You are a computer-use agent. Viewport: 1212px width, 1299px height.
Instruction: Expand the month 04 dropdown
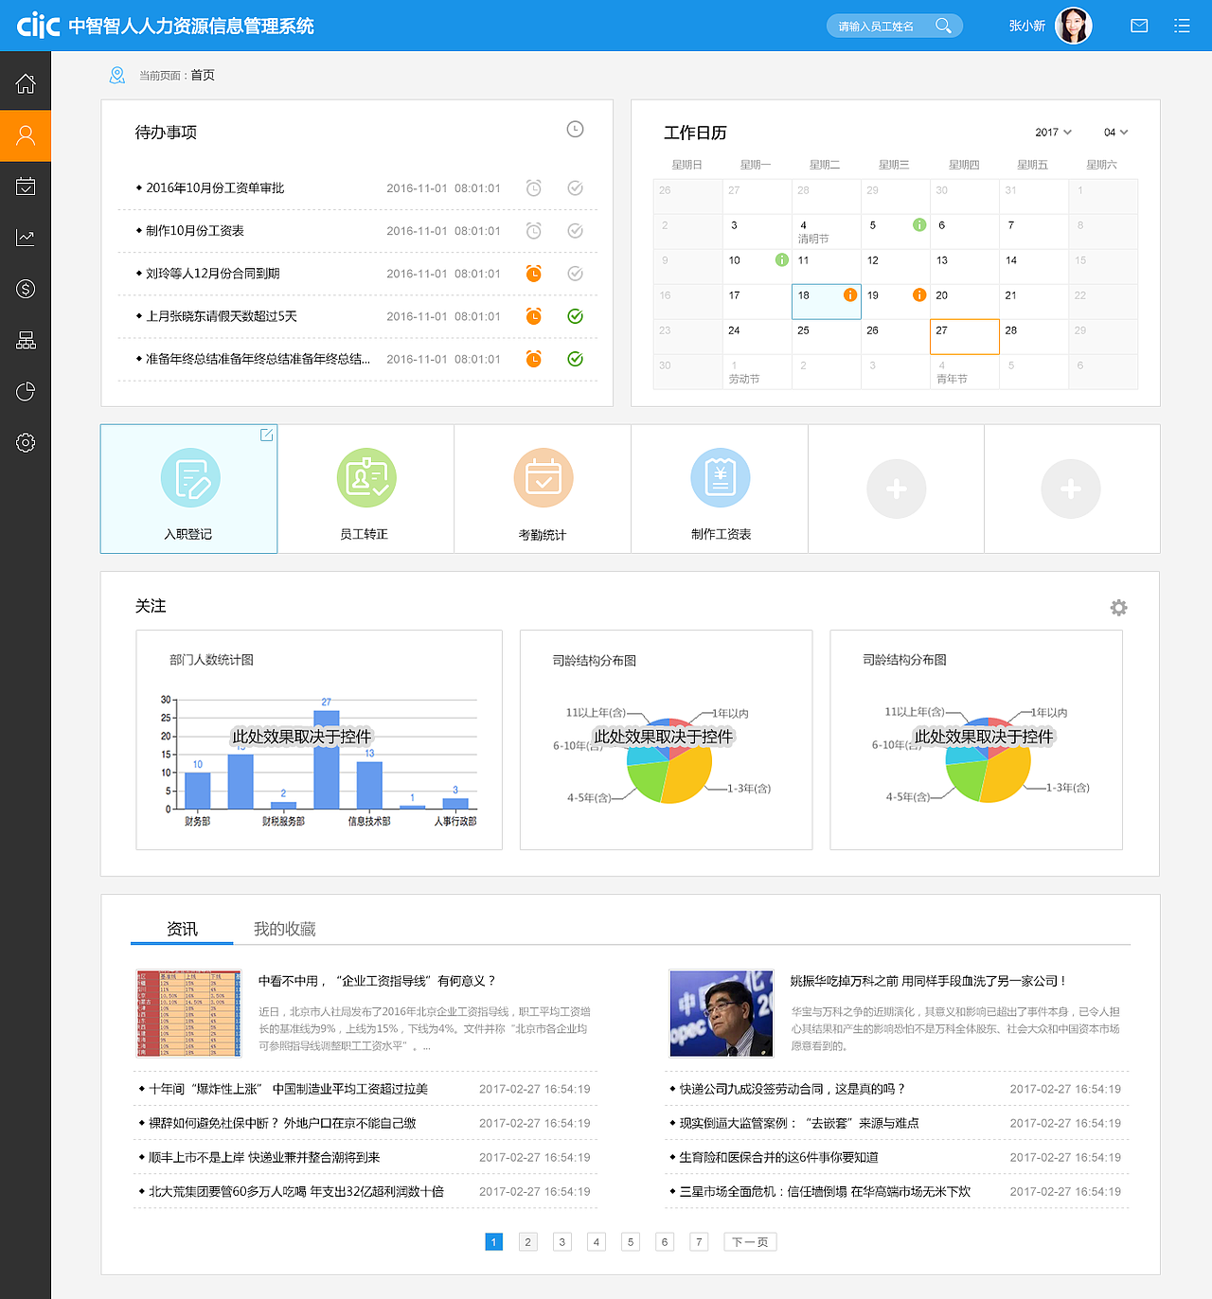tap(1114, 133)
